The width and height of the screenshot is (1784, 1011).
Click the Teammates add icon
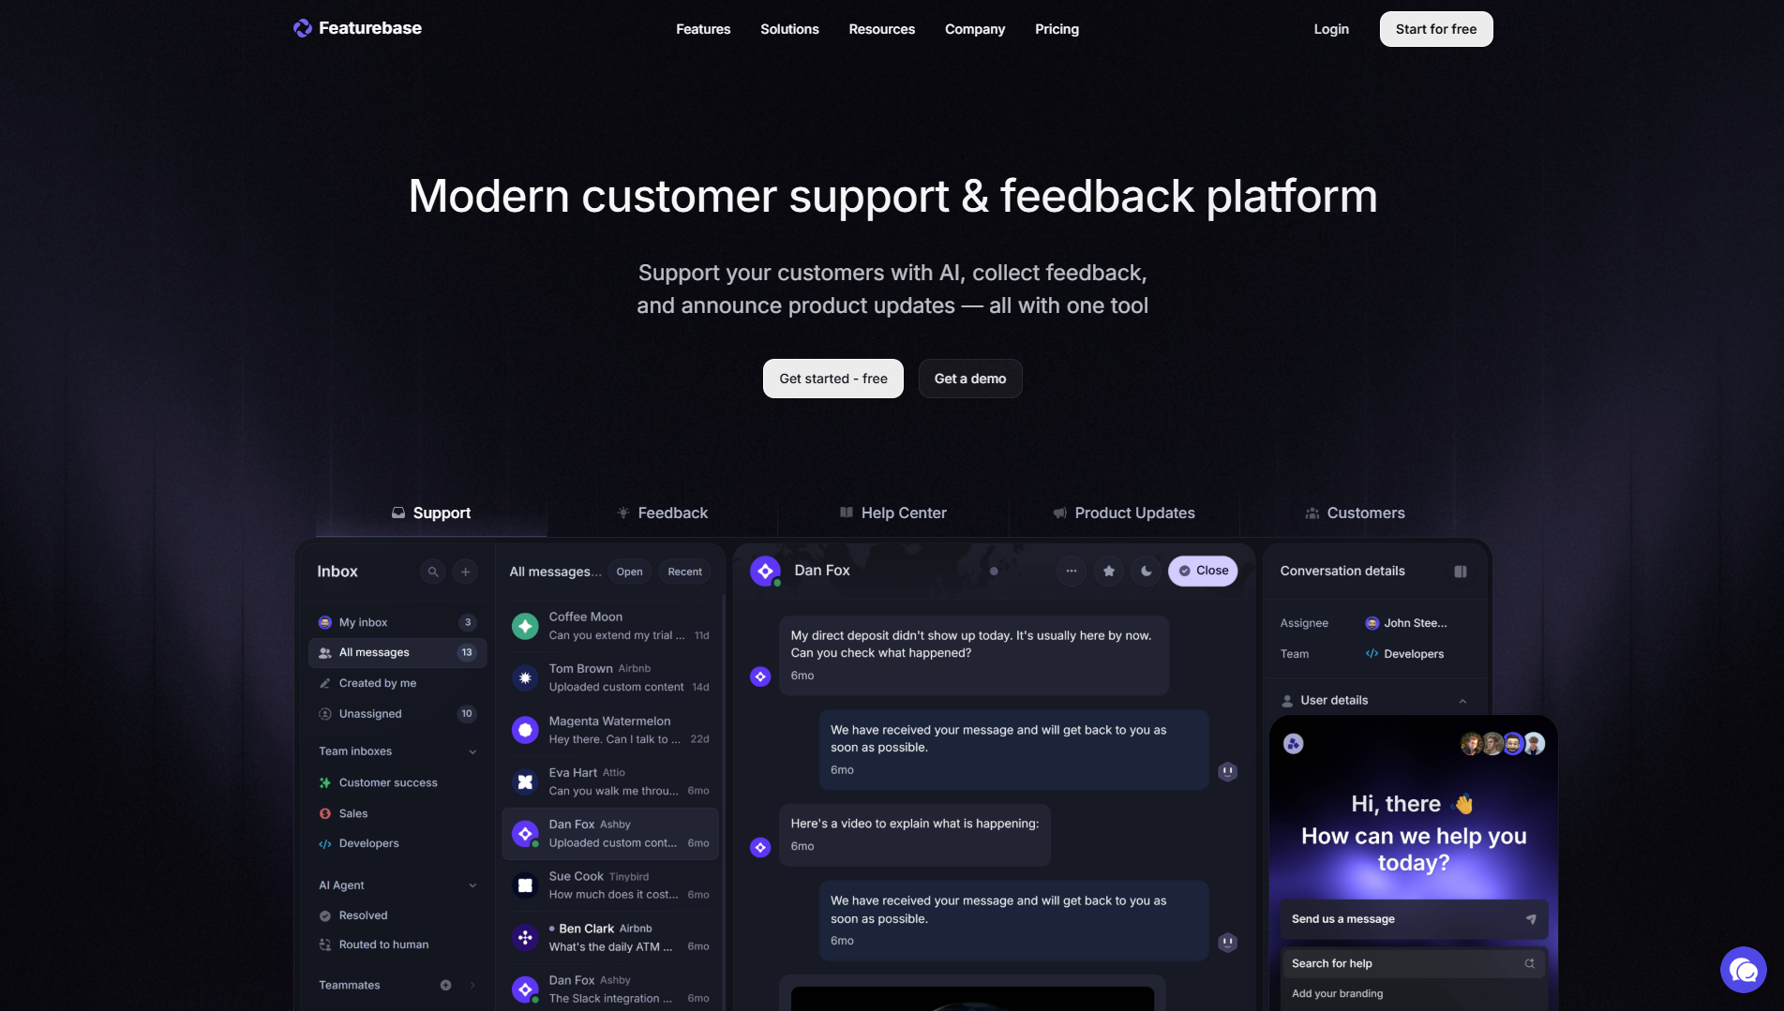pyautogui.click(x=446, y=985)
